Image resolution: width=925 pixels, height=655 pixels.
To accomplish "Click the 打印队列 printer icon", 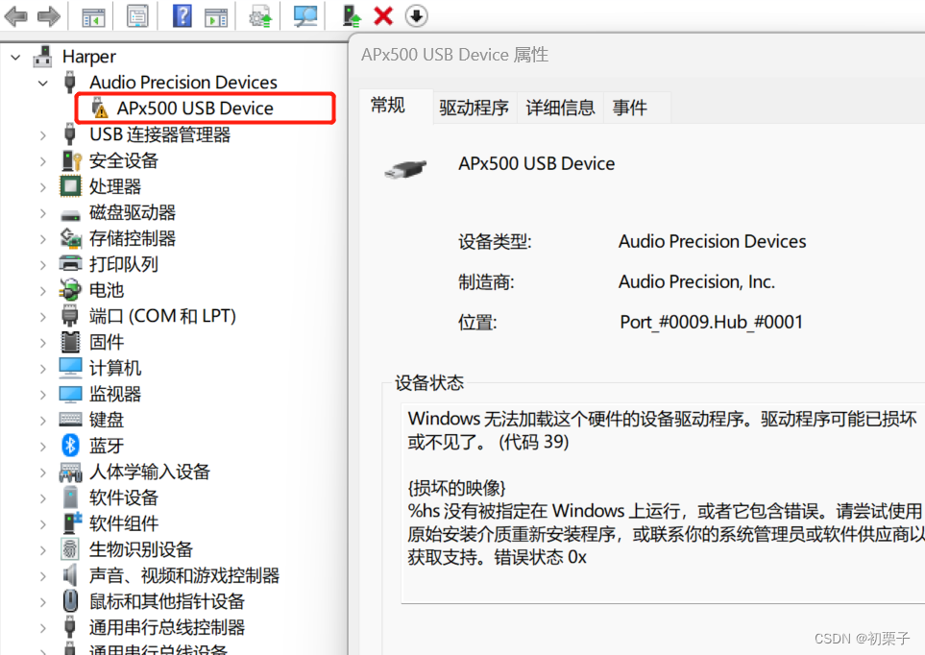I will coord(71,264).
